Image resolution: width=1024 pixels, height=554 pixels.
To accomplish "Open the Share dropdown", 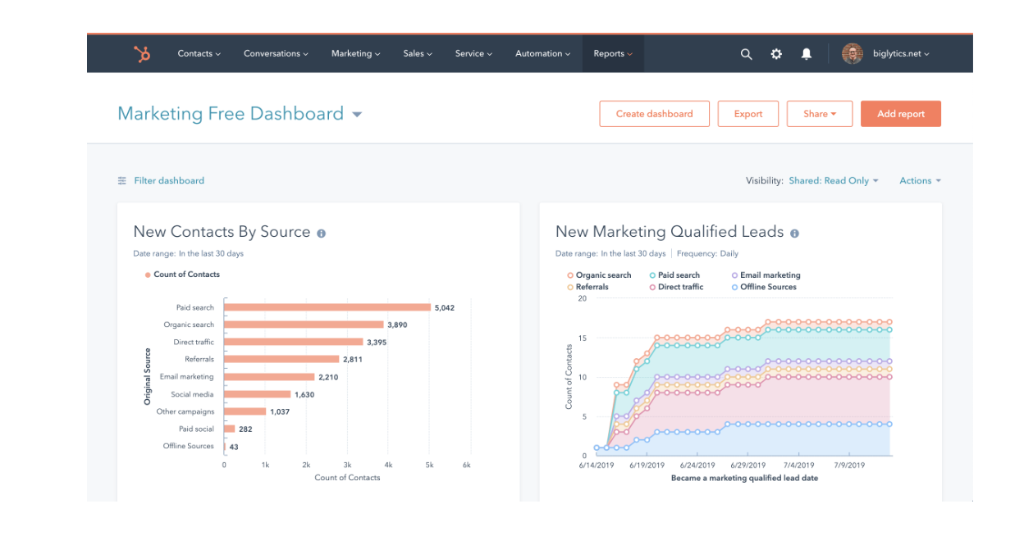I will click(819, 114).
